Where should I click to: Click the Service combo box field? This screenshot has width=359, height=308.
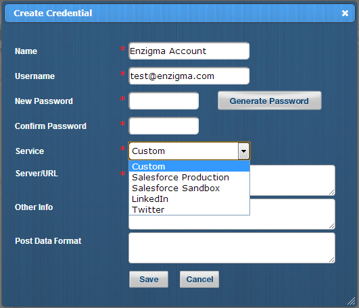(x=189, y=151)
